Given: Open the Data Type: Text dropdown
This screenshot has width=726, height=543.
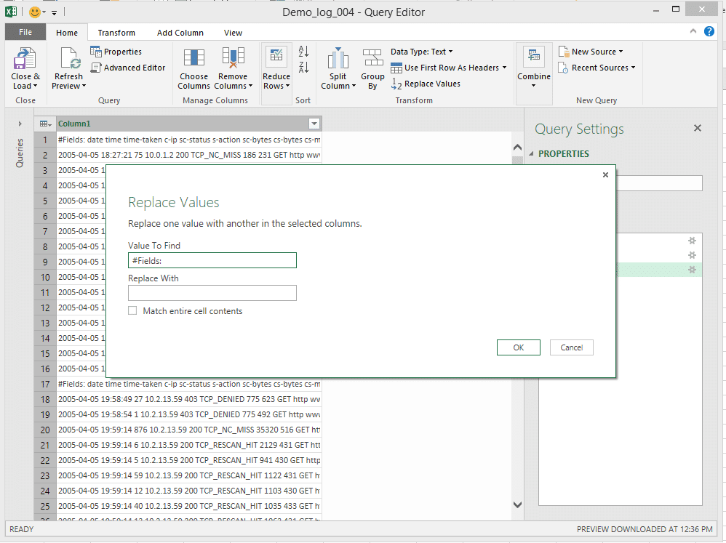Looking at the screenshot, I should coord(422,52).
